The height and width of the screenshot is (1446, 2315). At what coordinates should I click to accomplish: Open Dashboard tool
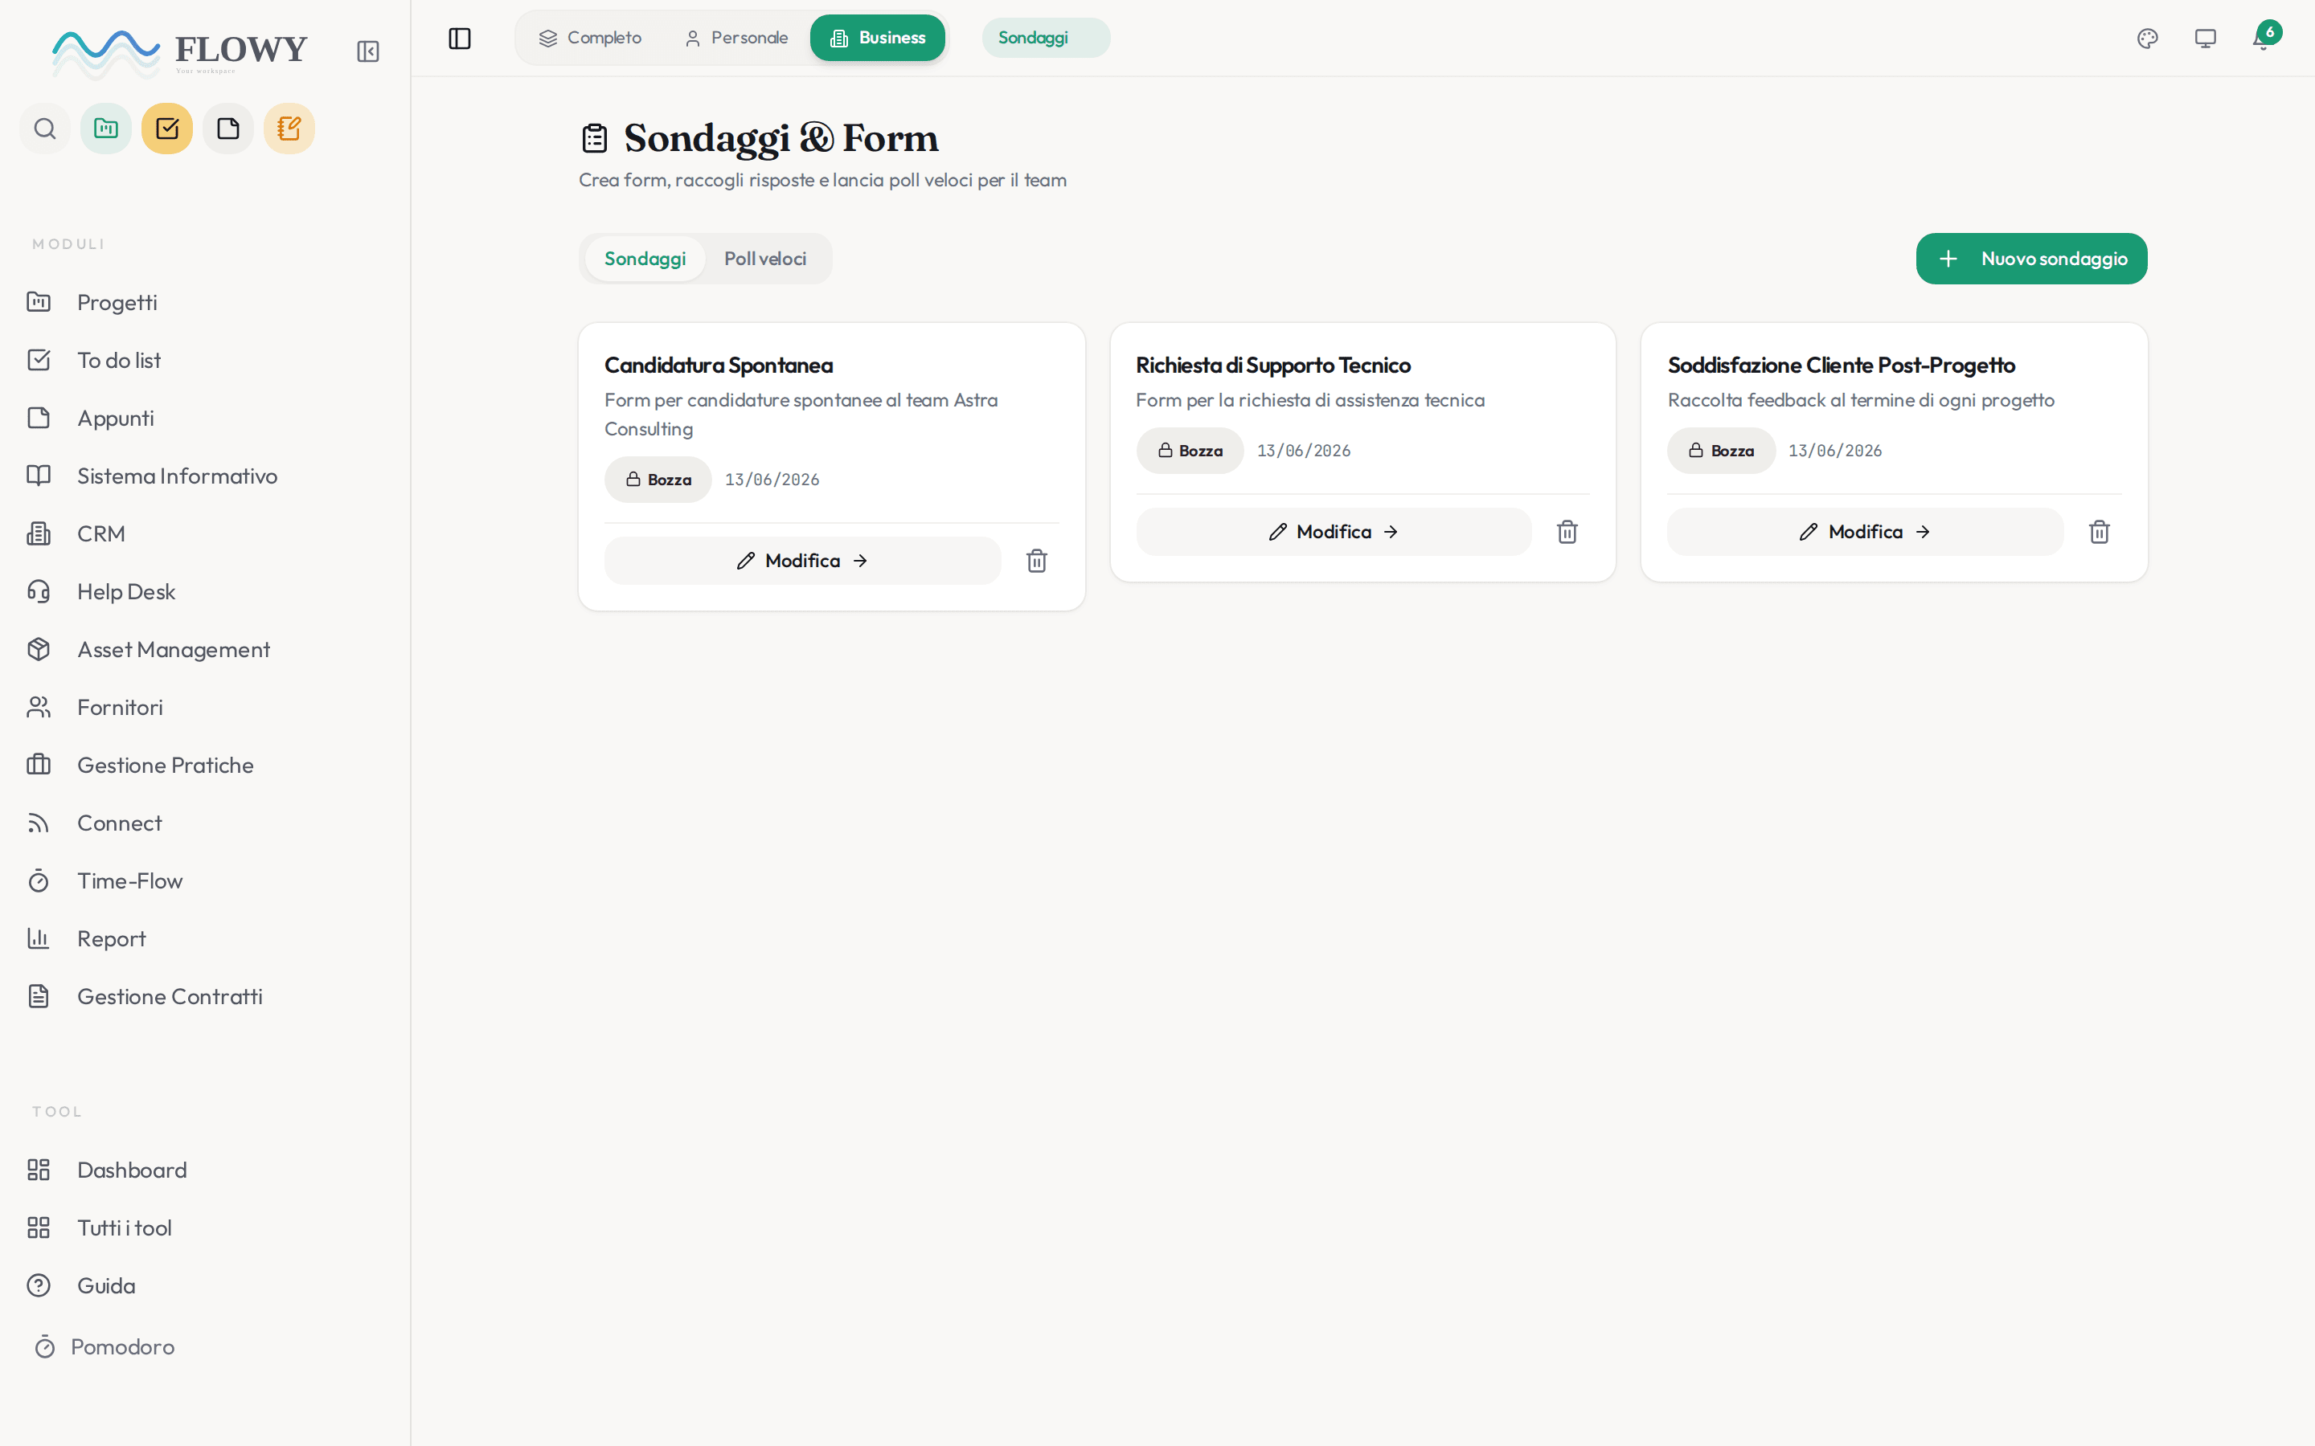point(205,1170)
